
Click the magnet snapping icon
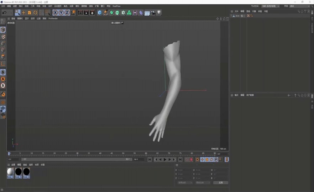pyautogui.click(x=3, y=94)
